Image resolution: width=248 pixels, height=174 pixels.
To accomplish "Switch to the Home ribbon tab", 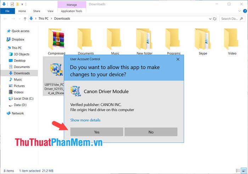I will (x=22, y=11).
